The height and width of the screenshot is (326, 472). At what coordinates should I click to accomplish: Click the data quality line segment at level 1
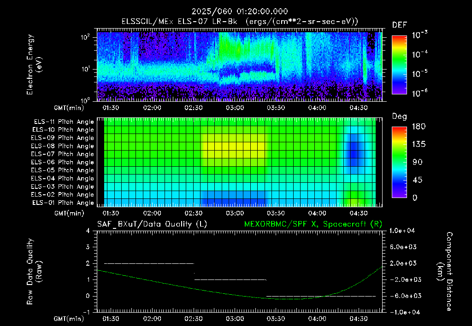230,279
